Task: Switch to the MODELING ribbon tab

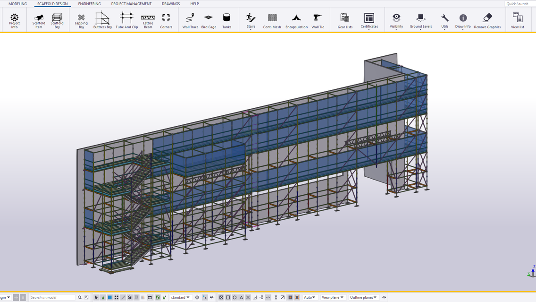Action: point(17,4)
